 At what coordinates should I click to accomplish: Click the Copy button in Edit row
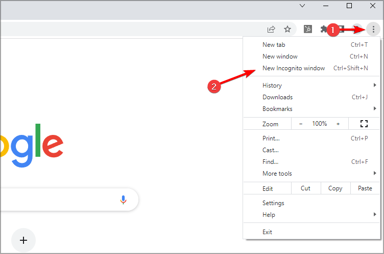coord(335,188)
